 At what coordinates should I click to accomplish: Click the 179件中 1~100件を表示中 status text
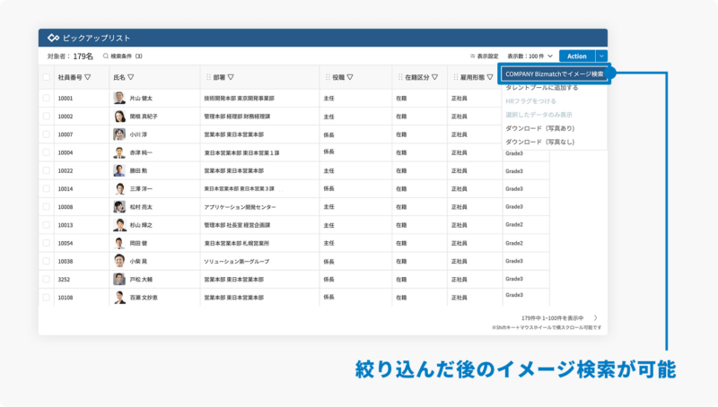[552, 318]
